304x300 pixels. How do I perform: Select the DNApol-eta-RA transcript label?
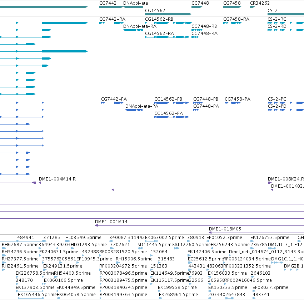140,26
